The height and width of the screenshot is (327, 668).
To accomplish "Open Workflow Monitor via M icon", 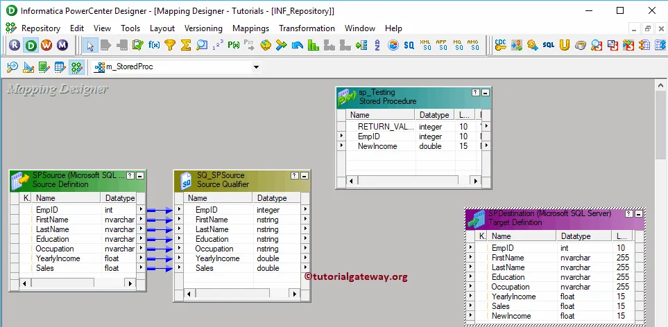I will coord(63,45).
